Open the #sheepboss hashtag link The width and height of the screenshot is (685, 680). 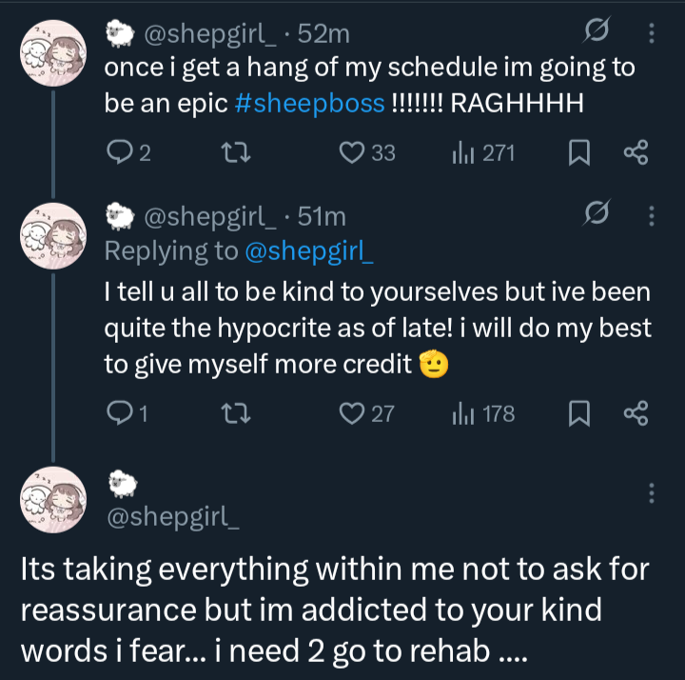307,103
